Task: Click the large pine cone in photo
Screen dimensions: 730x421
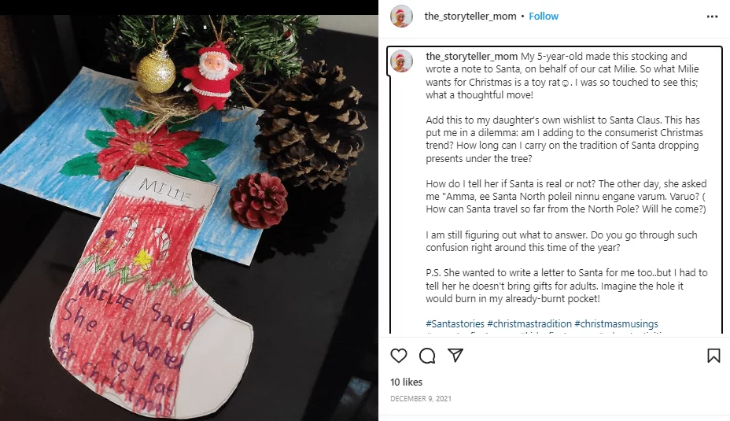Action: pos(310,124)
